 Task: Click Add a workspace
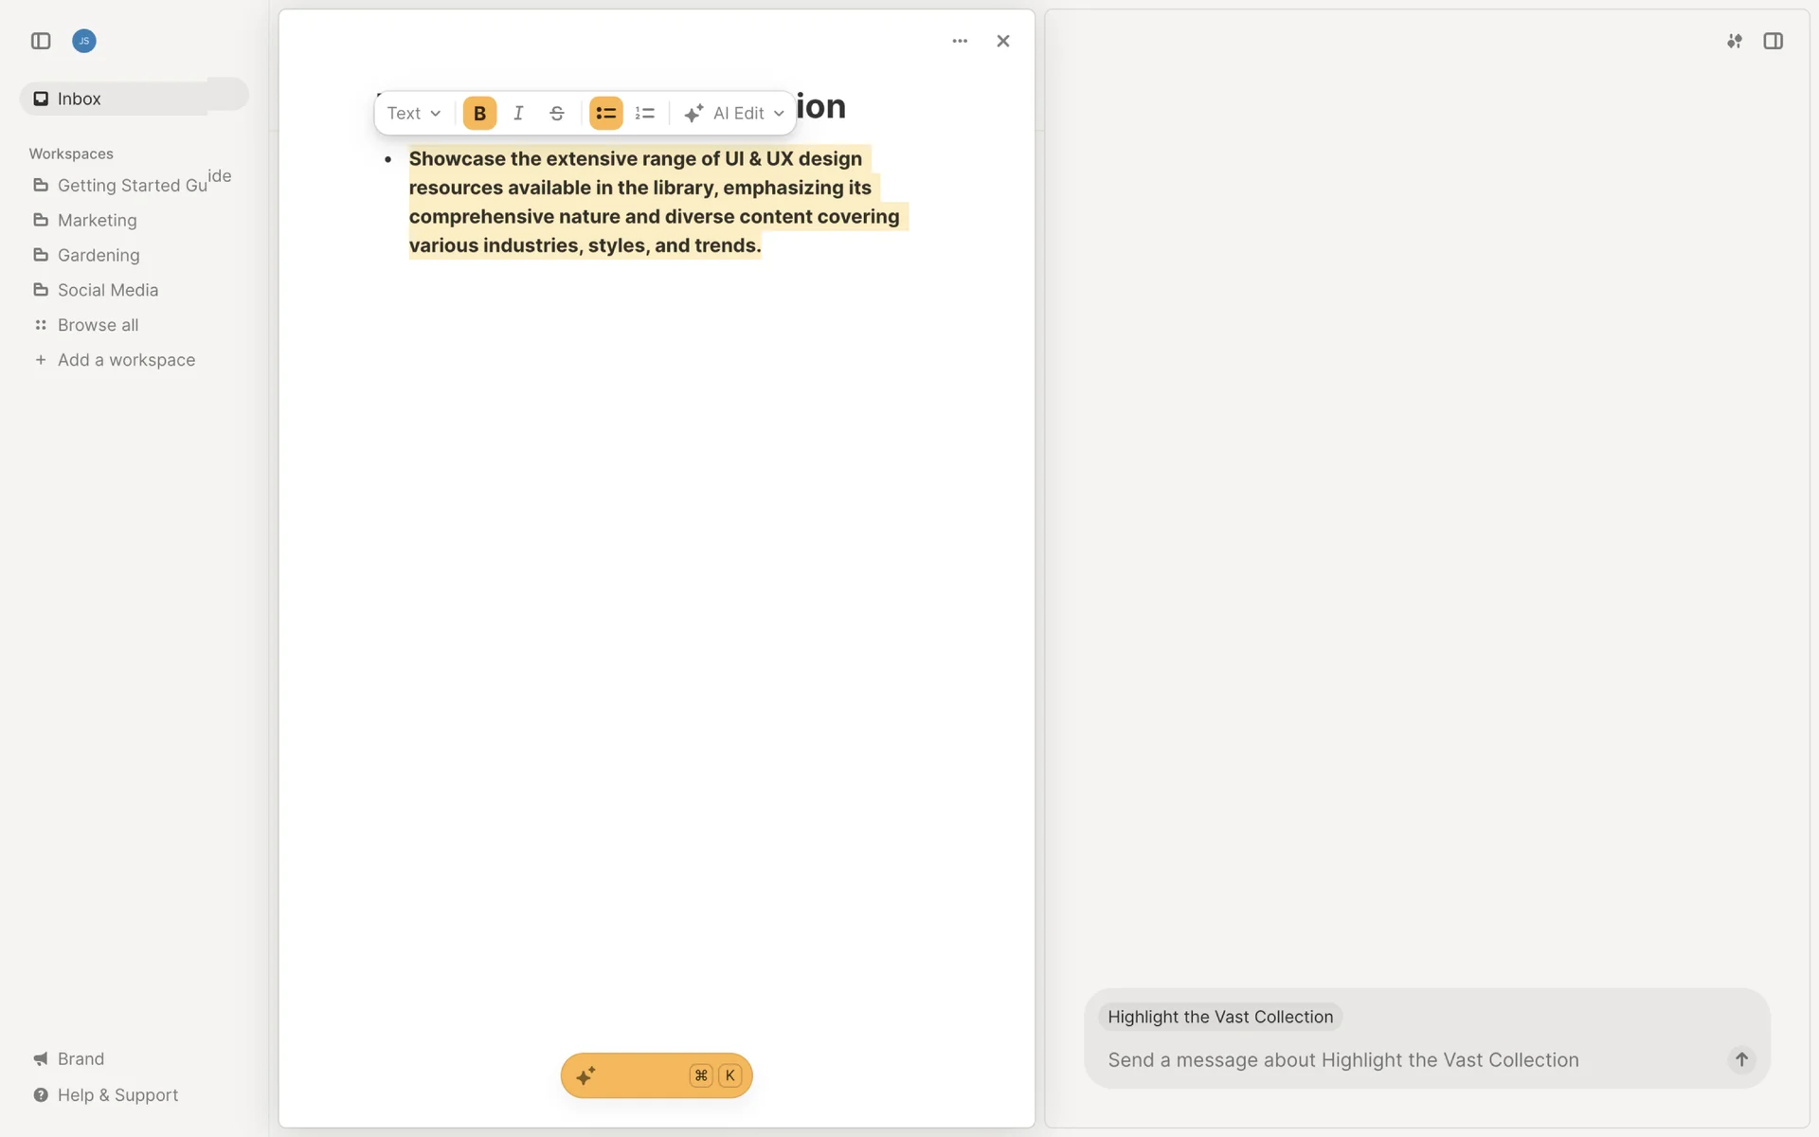[126, 360]
